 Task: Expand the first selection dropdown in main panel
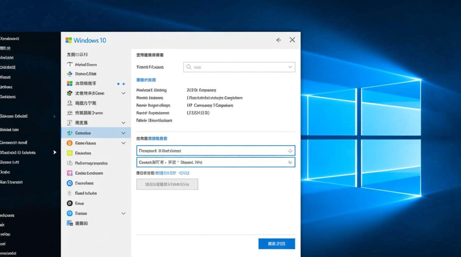click(x=290, y=150)
